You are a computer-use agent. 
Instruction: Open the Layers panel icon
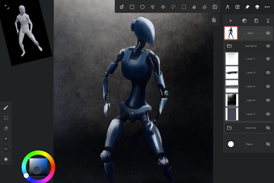[258, 7]
